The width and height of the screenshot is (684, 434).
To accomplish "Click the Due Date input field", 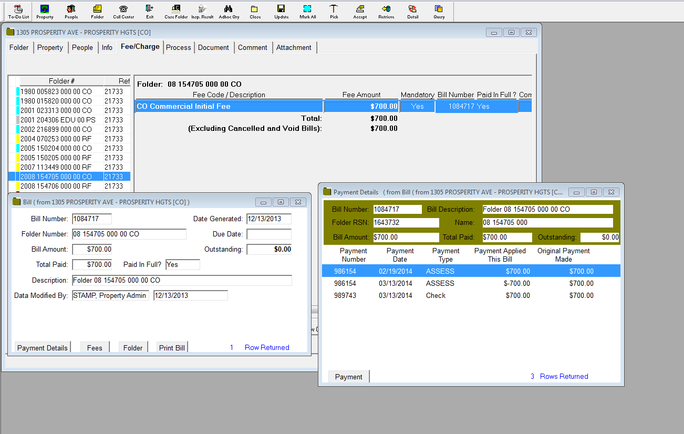I will [268, 234].
